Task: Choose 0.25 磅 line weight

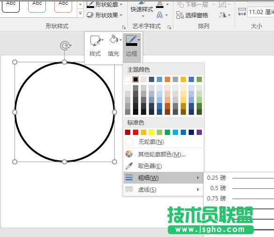Action: [x=239, y=178]
